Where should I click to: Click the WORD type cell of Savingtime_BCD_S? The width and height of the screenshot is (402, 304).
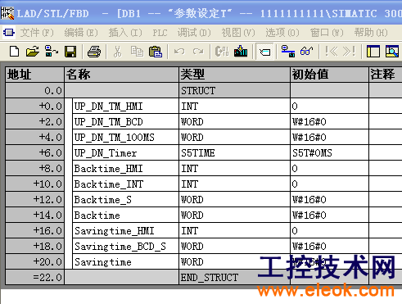[235, 246]
